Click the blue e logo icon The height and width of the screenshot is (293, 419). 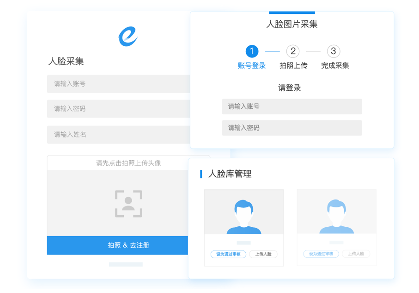click(128, 36)
